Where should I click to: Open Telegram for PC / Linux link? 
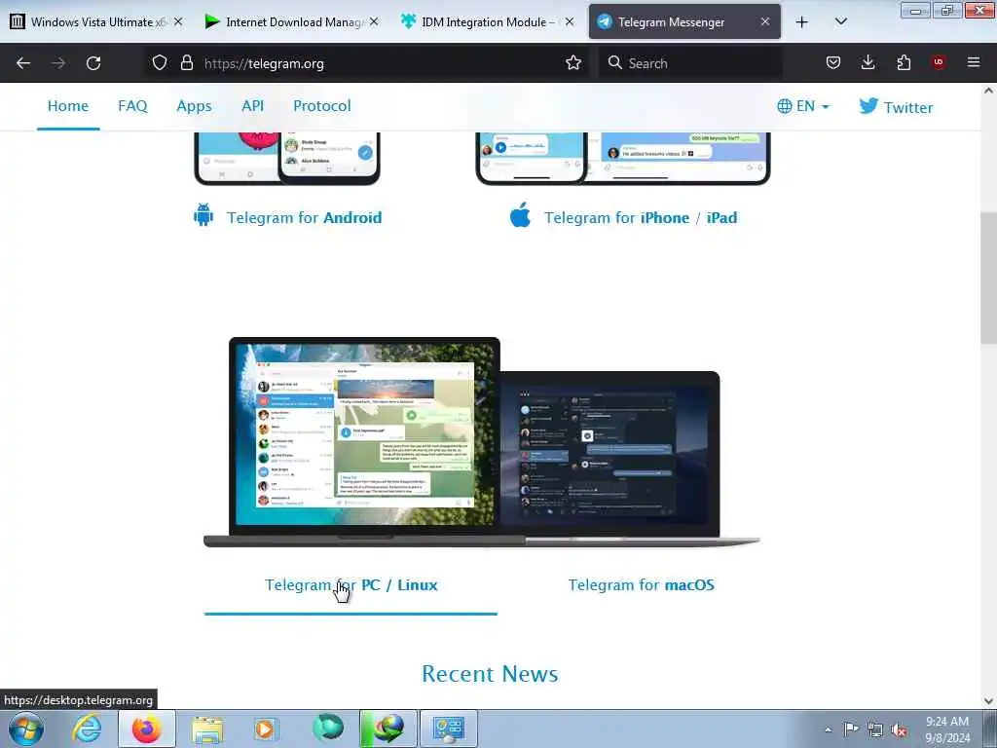pyautogui.click(x=351, y=584)
